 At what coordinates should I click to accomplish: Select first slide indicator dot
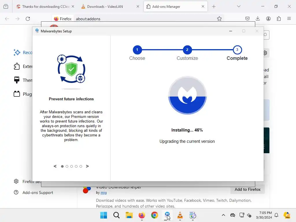coord(62,166)
